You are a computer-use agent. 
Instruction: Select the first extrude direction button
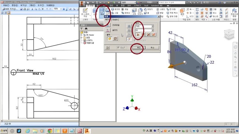[x=138, y=35]
